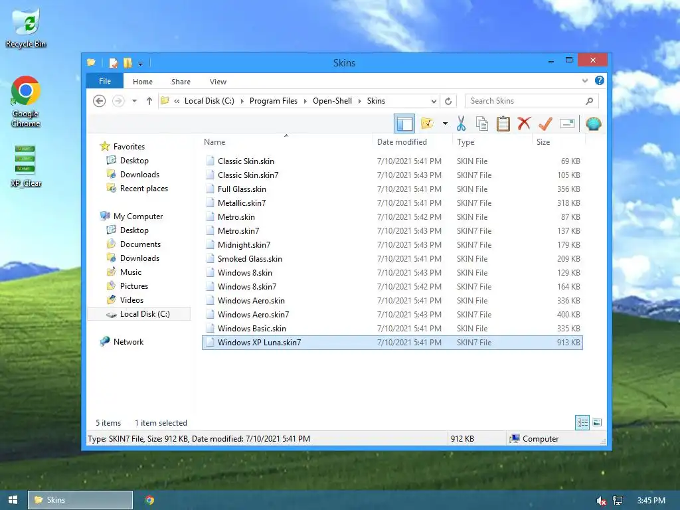Select the Metallic.skin7 file
This screenshot has width=680, height=510.
[392, 203]
